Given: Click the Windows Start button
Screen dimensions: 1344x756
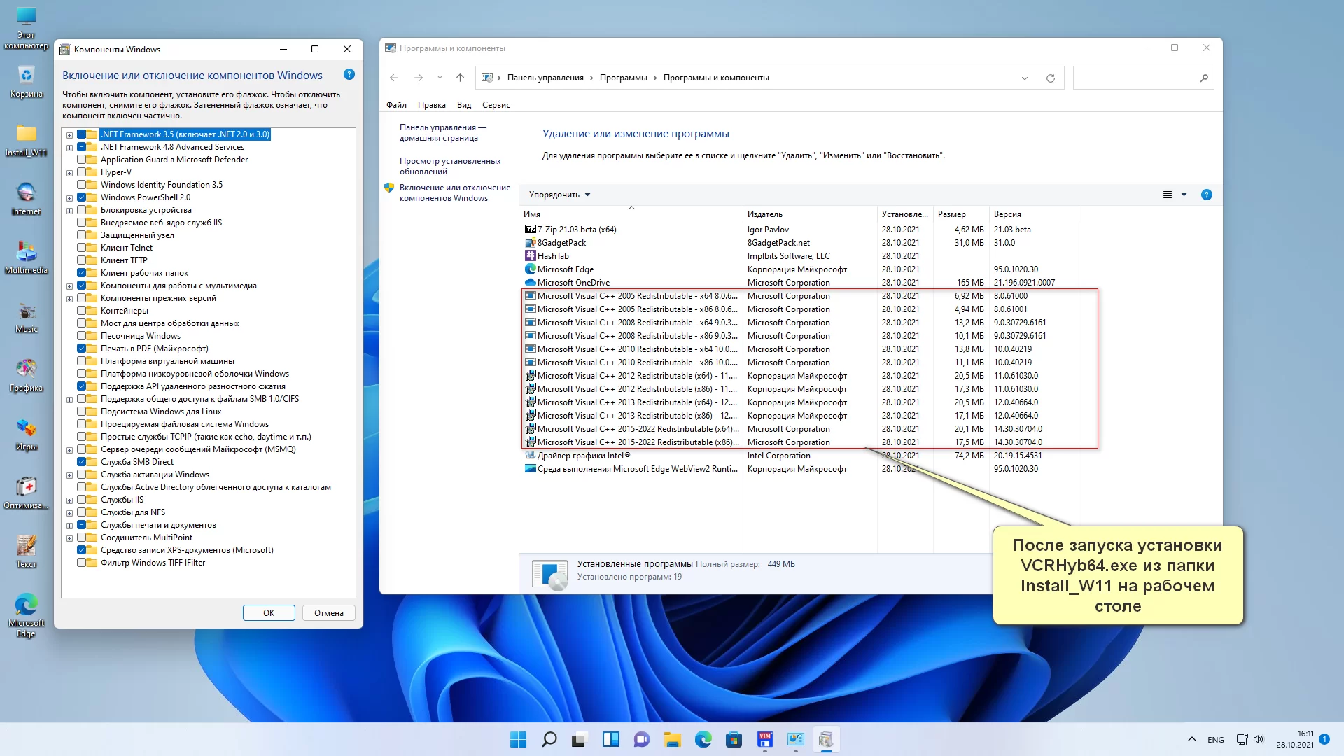Looking at the screenshot, I should (x=518, y=739).
